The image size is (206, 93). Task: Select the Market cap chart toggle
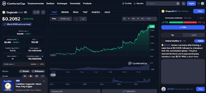(x=65, y=19)
